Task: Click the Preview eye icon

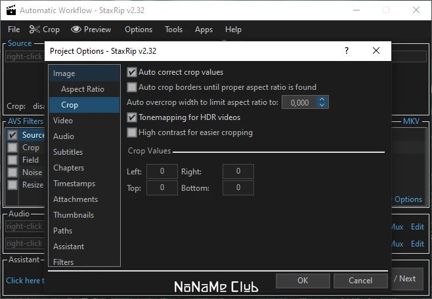Action: coord(76,30)
